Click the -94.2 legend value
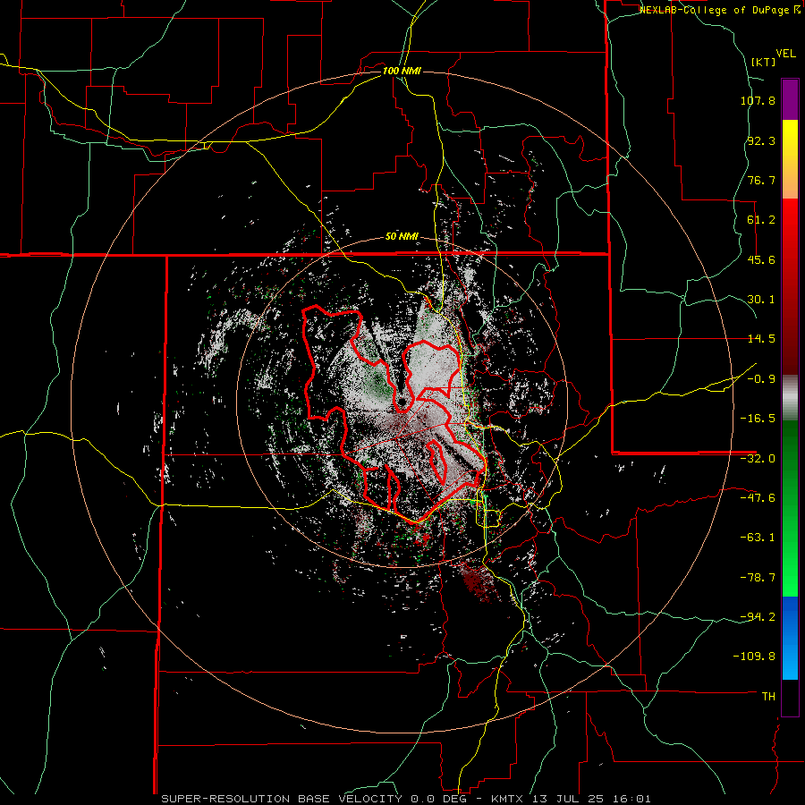 (x=758, y=616)
